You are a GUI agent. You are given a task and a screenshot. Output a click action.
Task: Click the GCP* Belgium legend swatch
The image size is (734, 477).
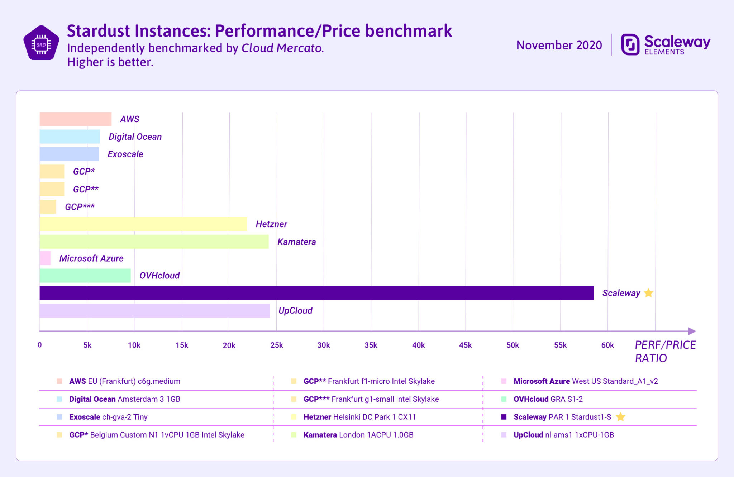tap(59, 435)
